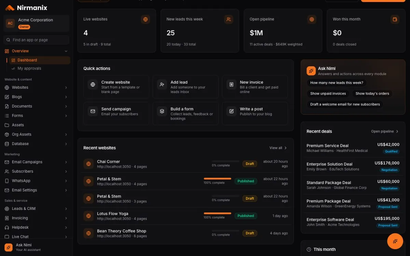Go to Assets in the sidebar
Image resolution: width=410 pixels, height=256 pixels.
(x=36, y=125)
